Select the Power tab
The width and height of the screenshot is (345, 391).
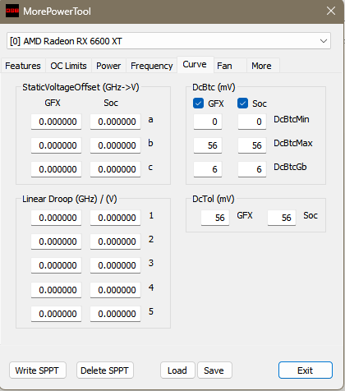point(108,66)
